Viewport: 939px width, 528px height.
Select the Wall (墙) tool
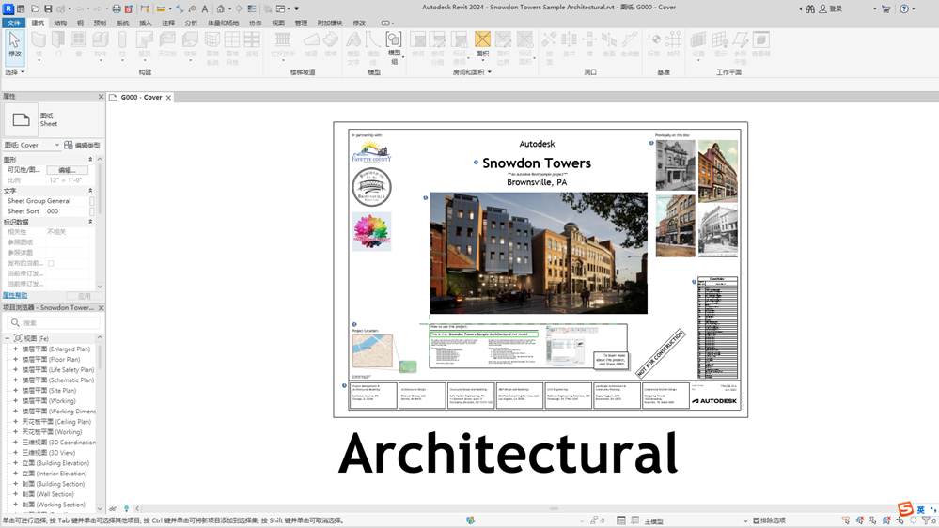point(39,45)
